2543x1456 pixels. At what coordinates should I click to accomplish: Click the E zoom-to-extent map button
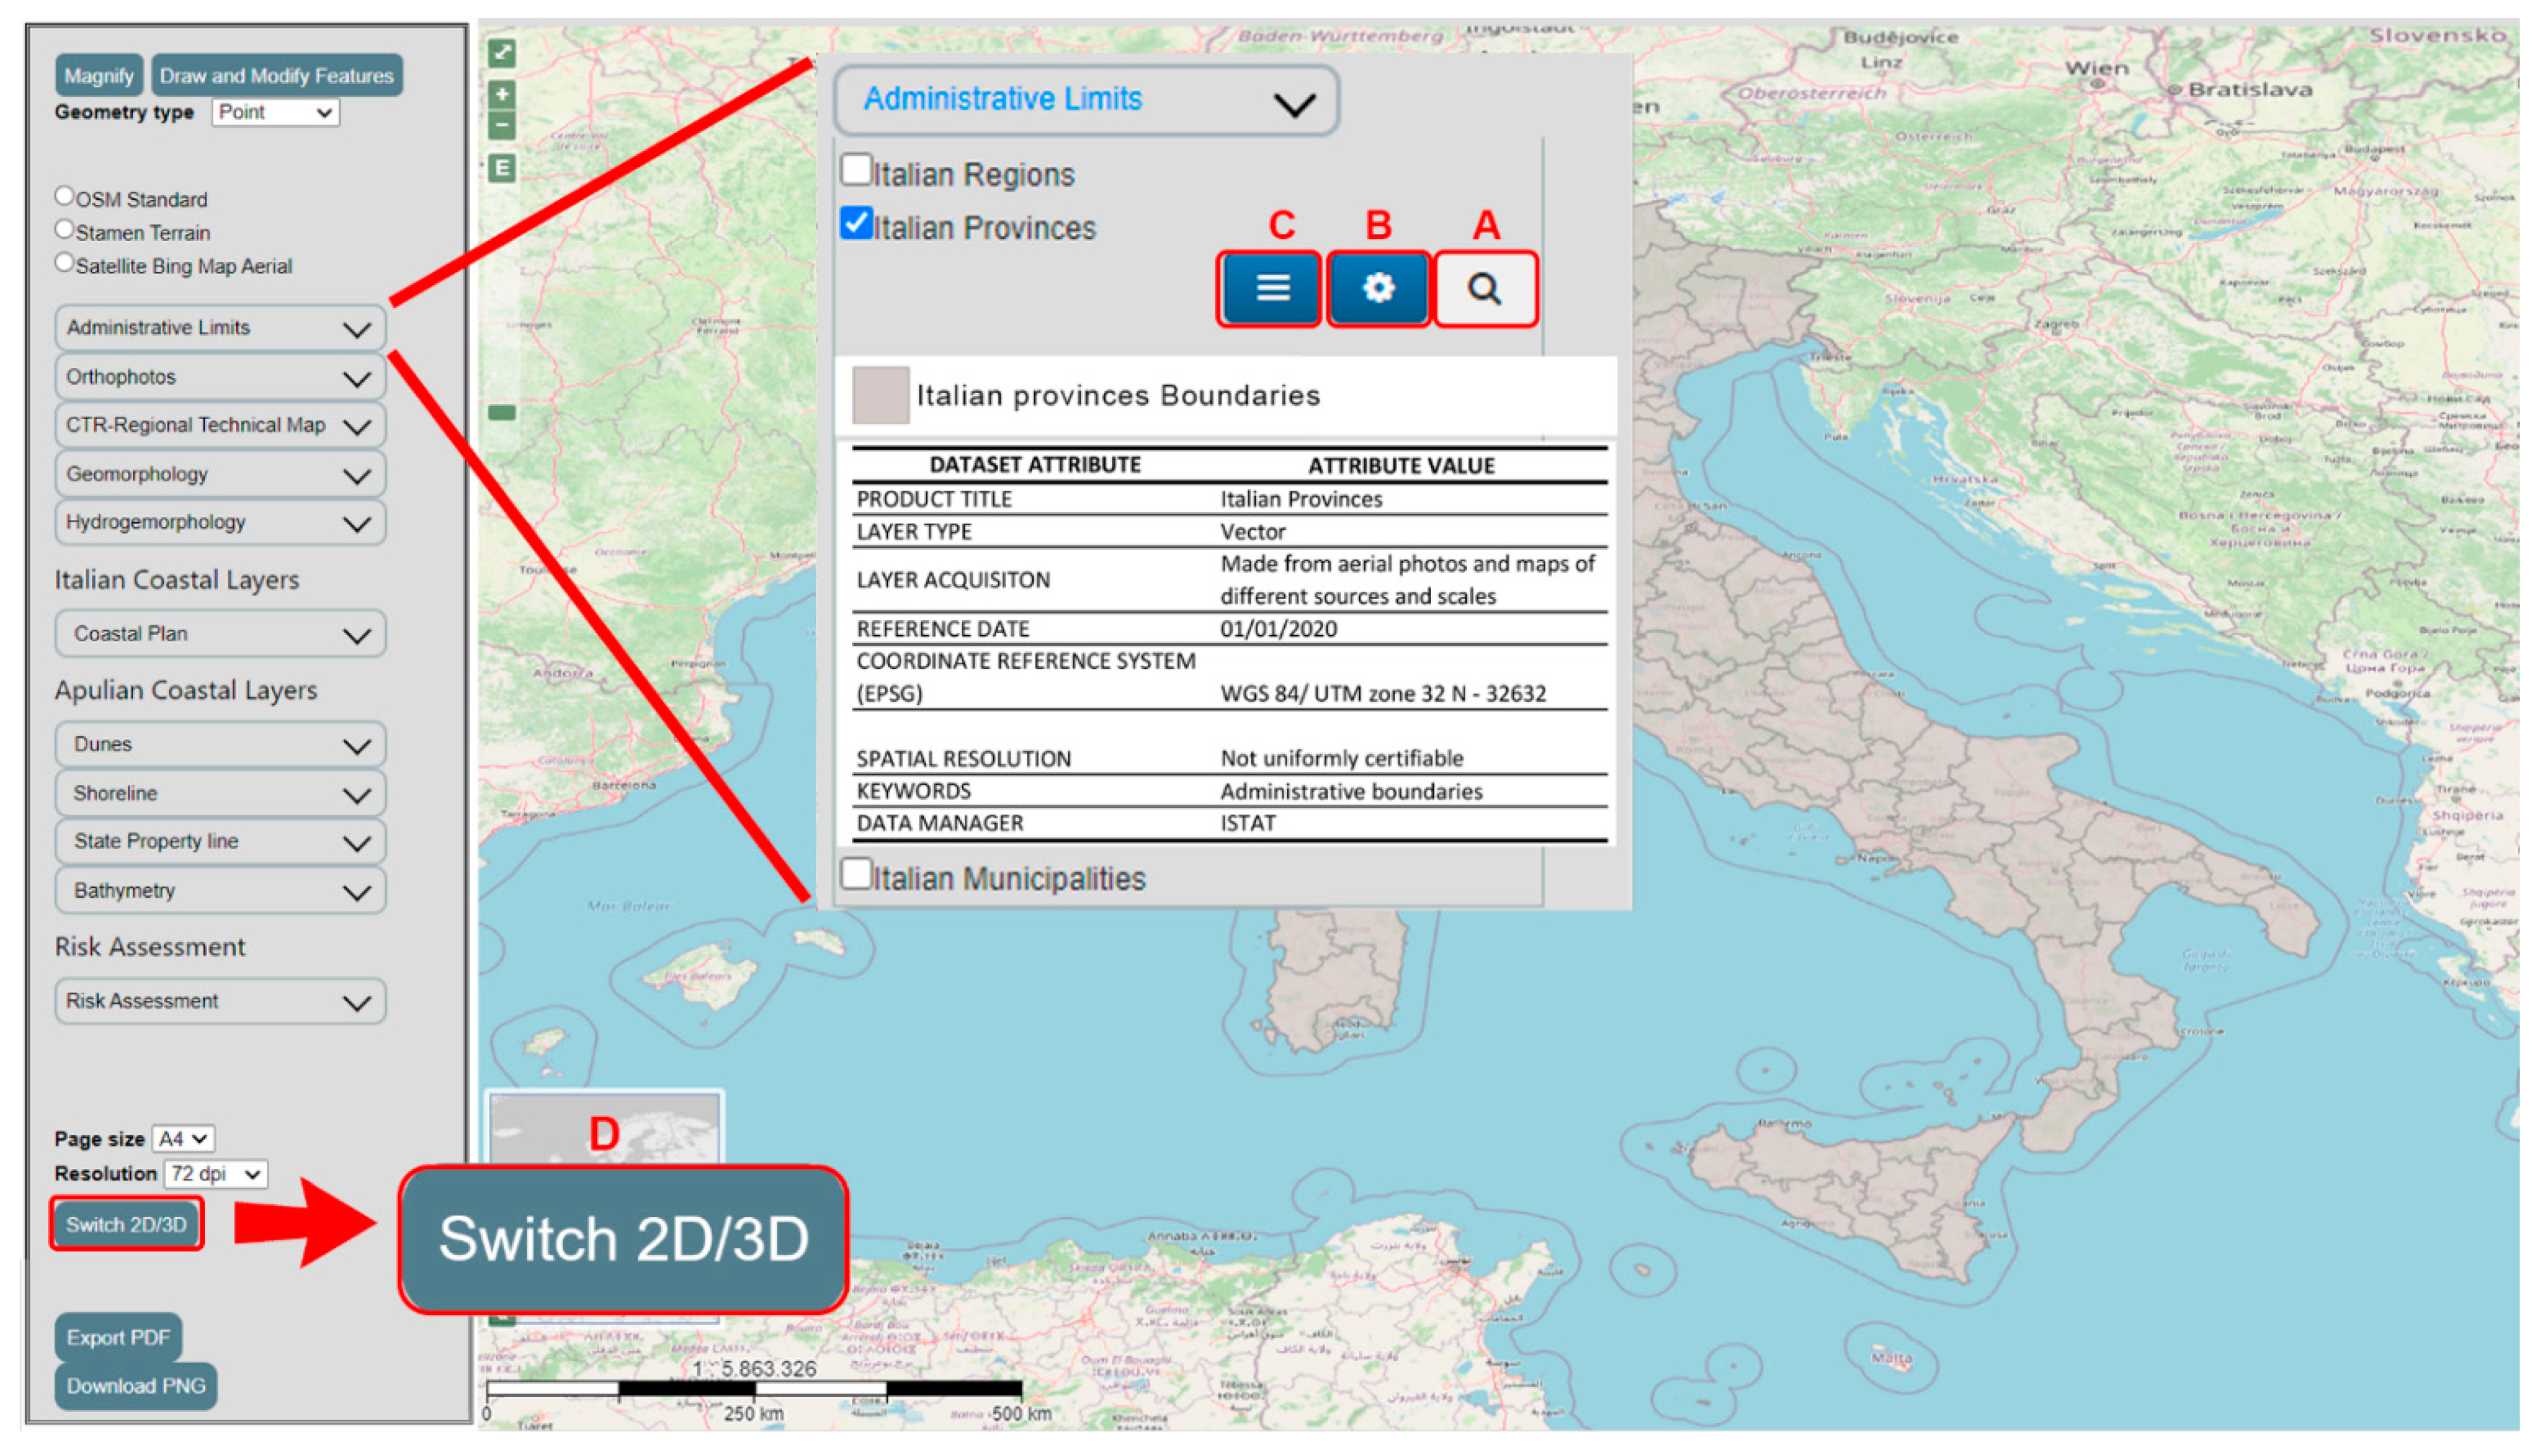[x=502, y=168]
